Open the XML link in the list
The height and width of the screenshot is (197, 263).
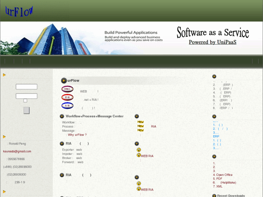(219, 187)
